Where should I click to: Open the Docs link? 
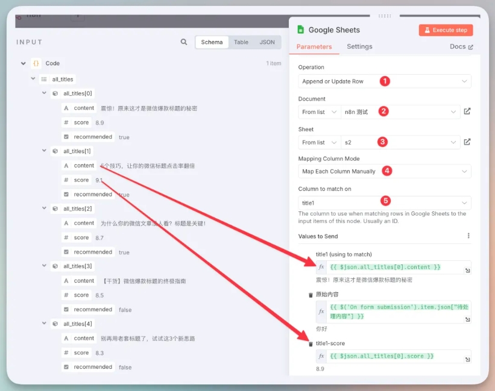click(x=461, y=46)
